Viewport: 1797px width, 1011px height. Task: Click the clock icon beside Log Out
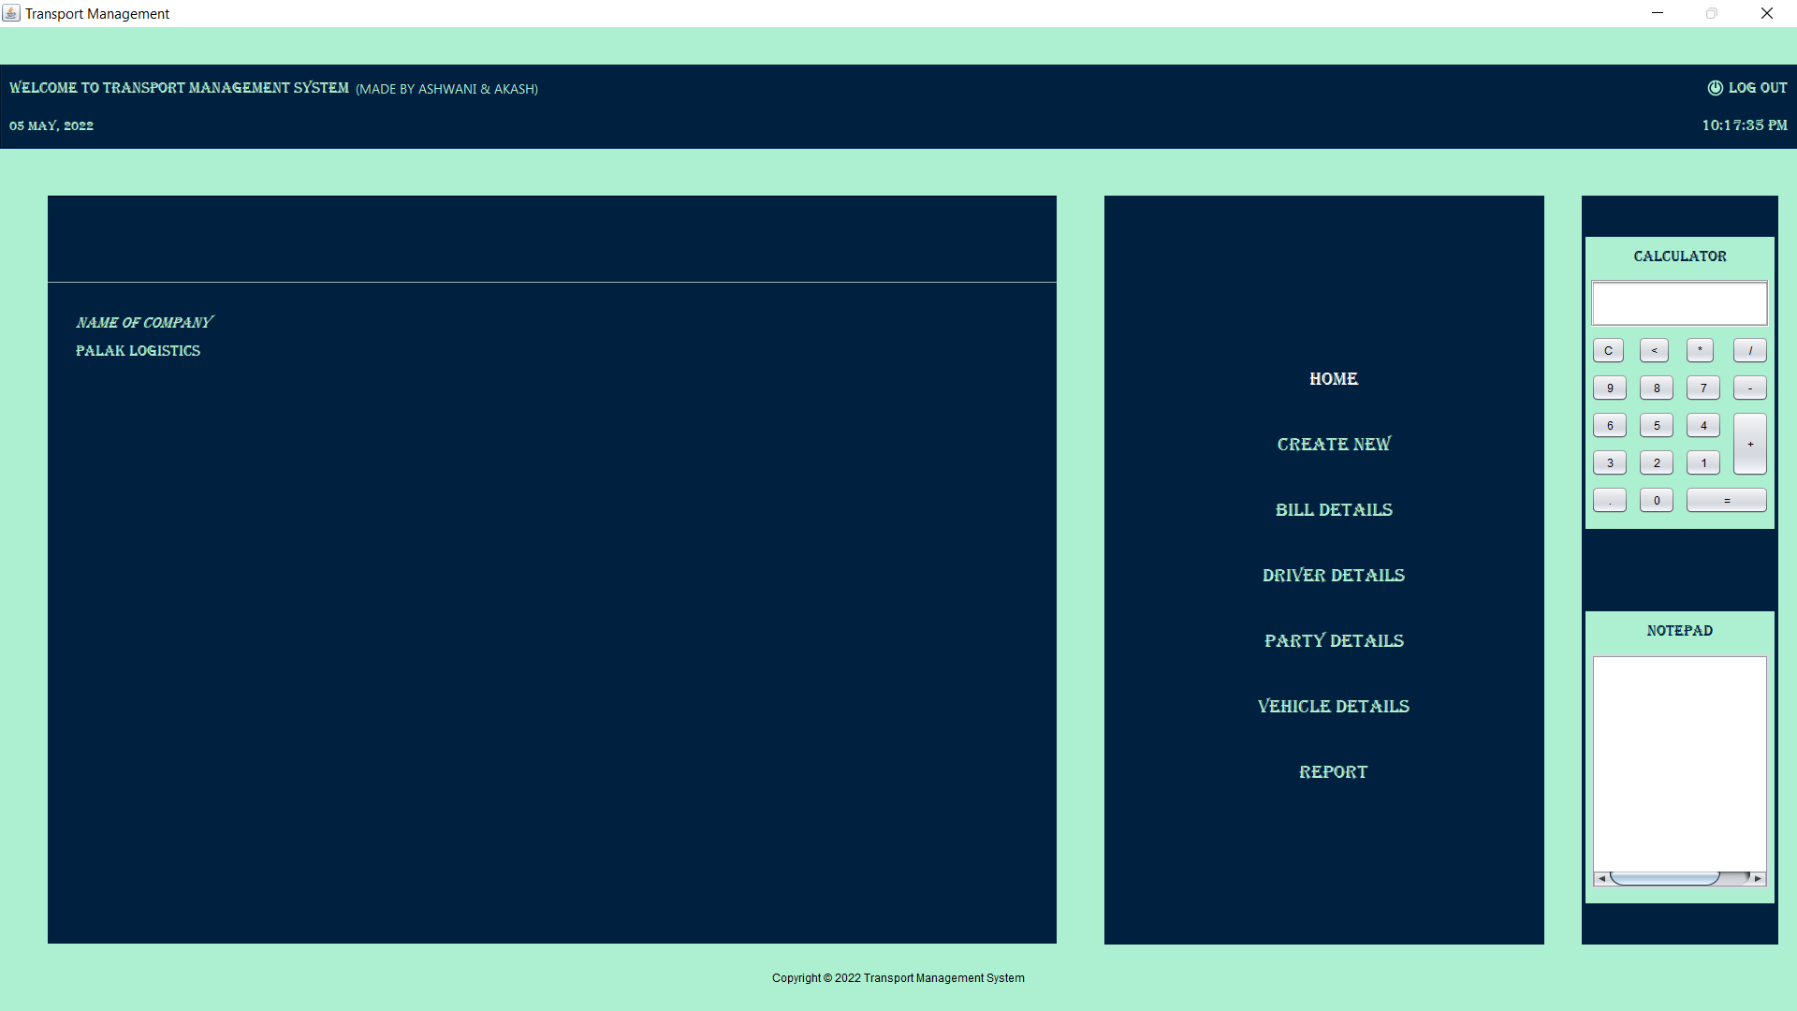click(x=1716, y=87)
